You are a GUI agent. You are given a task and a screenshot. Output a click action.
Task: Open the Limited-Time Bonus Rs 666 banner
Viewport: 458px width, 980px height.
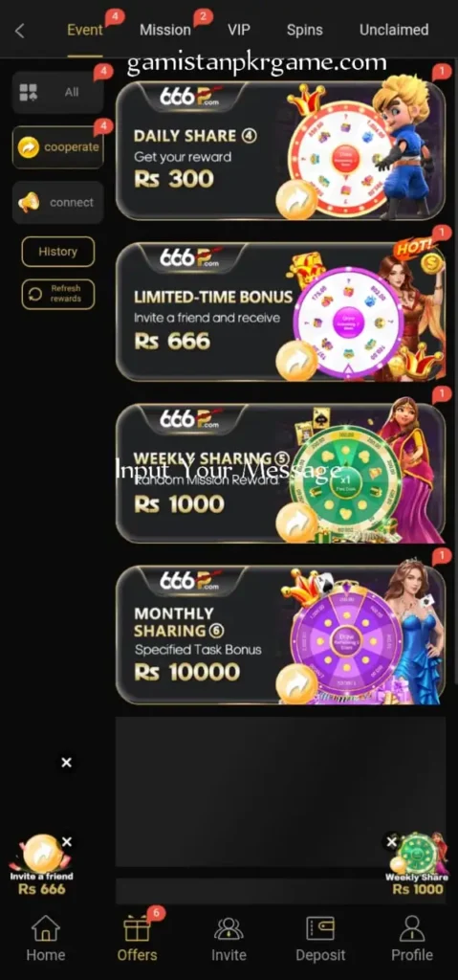point(280,313)
